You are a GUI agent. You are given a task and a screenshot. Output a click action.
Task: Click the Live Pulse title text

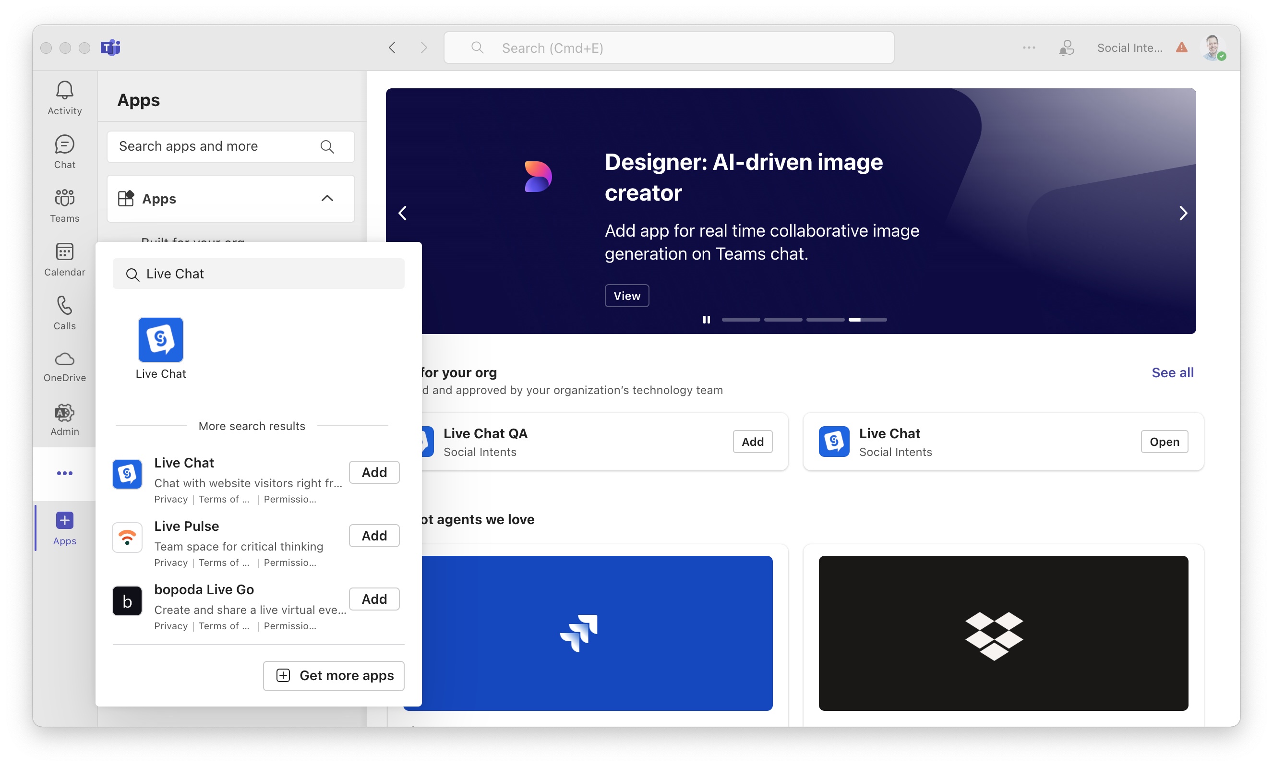(187, 526)
